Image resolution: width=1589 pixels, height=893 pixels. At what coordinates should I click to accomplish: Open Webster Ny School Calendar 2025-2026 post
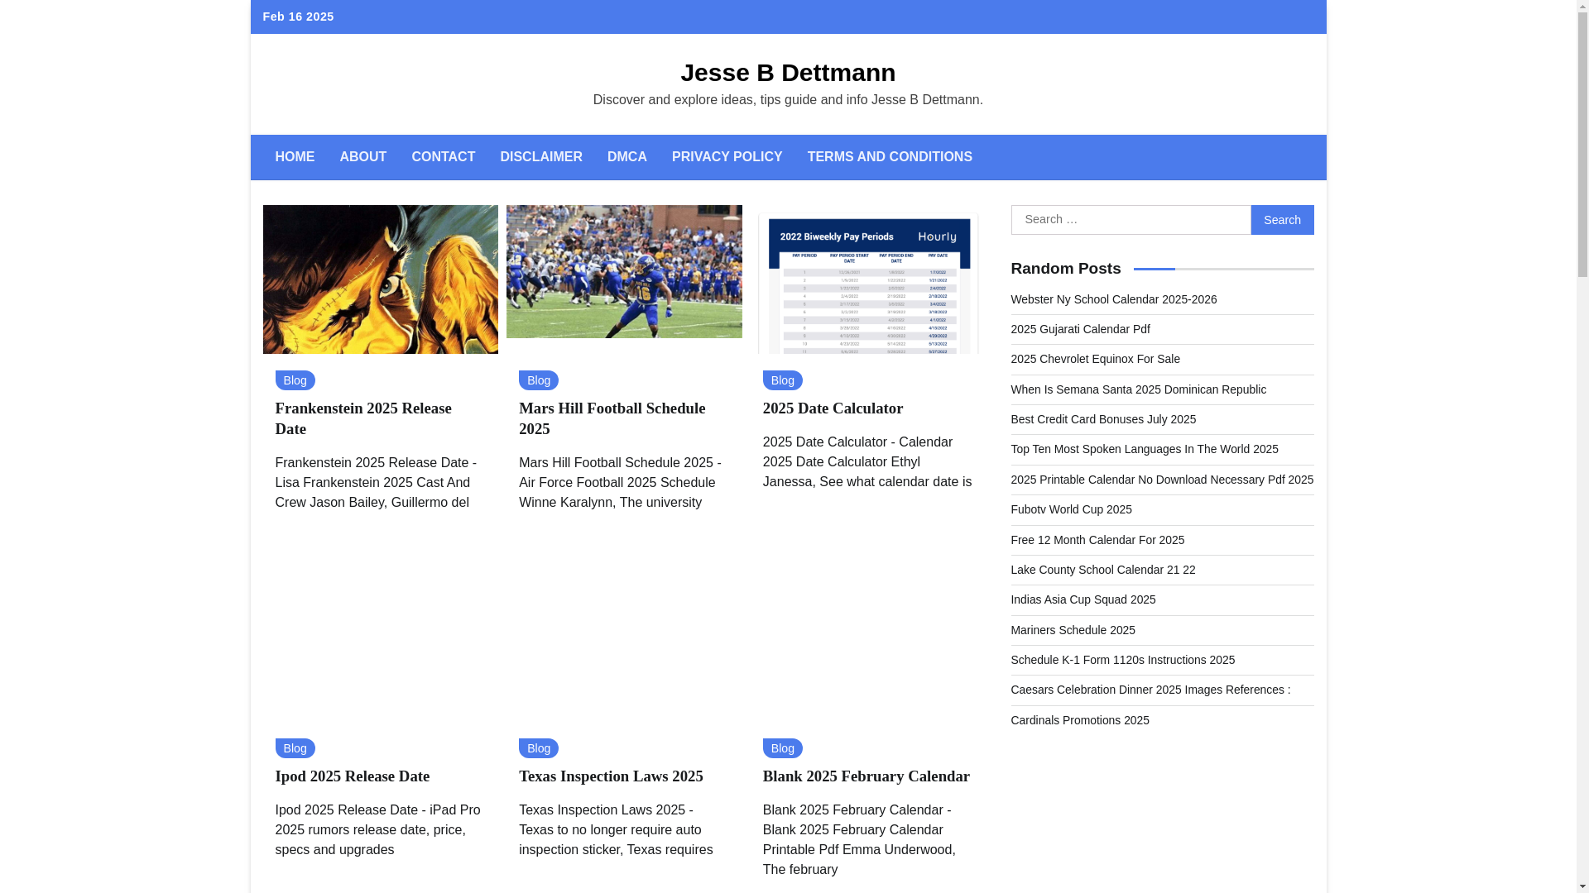click(x=1114, y=299)
